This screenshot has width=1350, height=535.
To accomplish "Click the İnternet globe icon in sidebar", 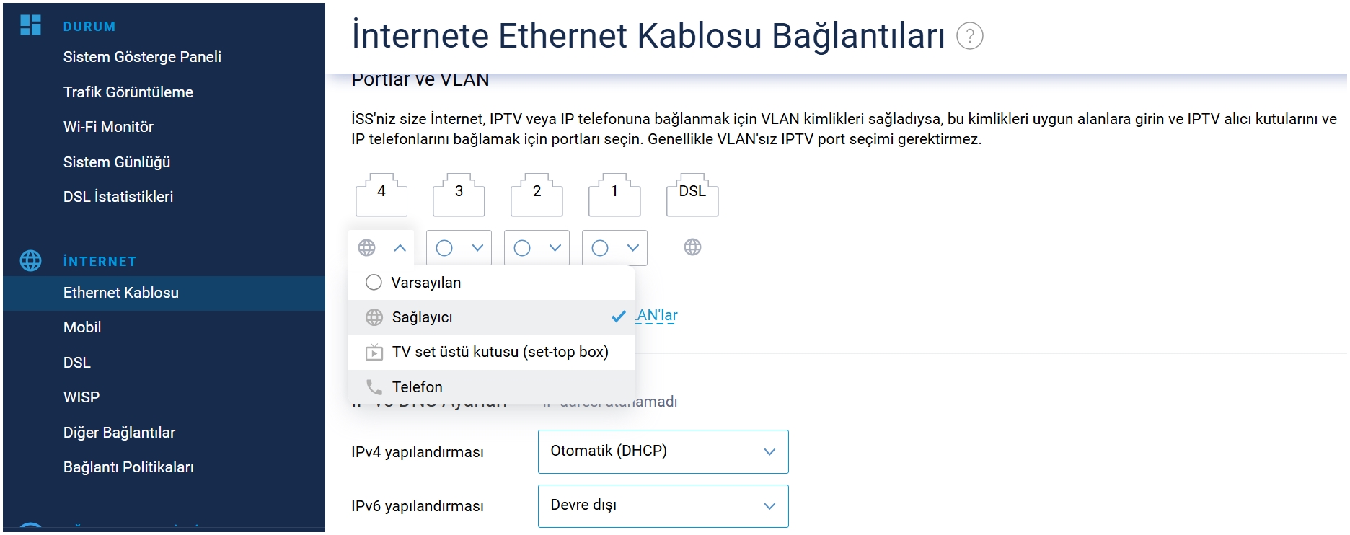I will (x=30, y=260).
